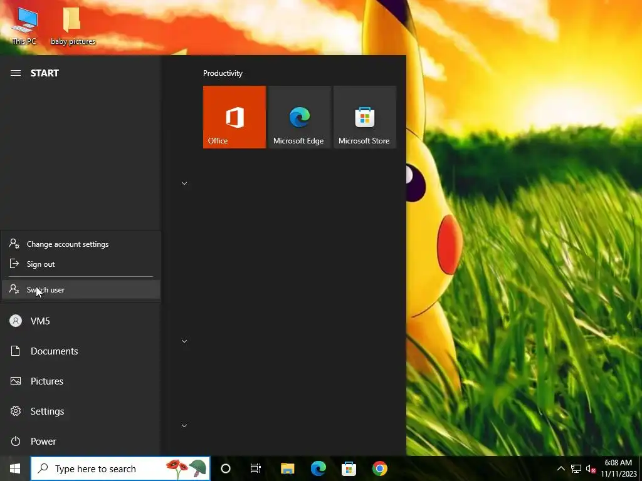Screen dimensions: 642x481
Task: Open Pictures from Start sidebar
Action: [81, 381]
